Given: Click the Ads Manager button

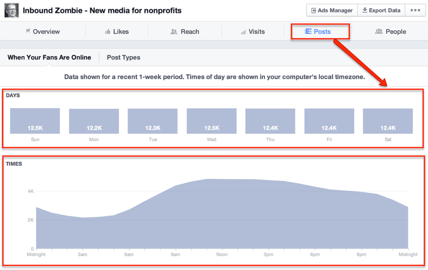Looking at the screenshot, I should tap(332, 9).
